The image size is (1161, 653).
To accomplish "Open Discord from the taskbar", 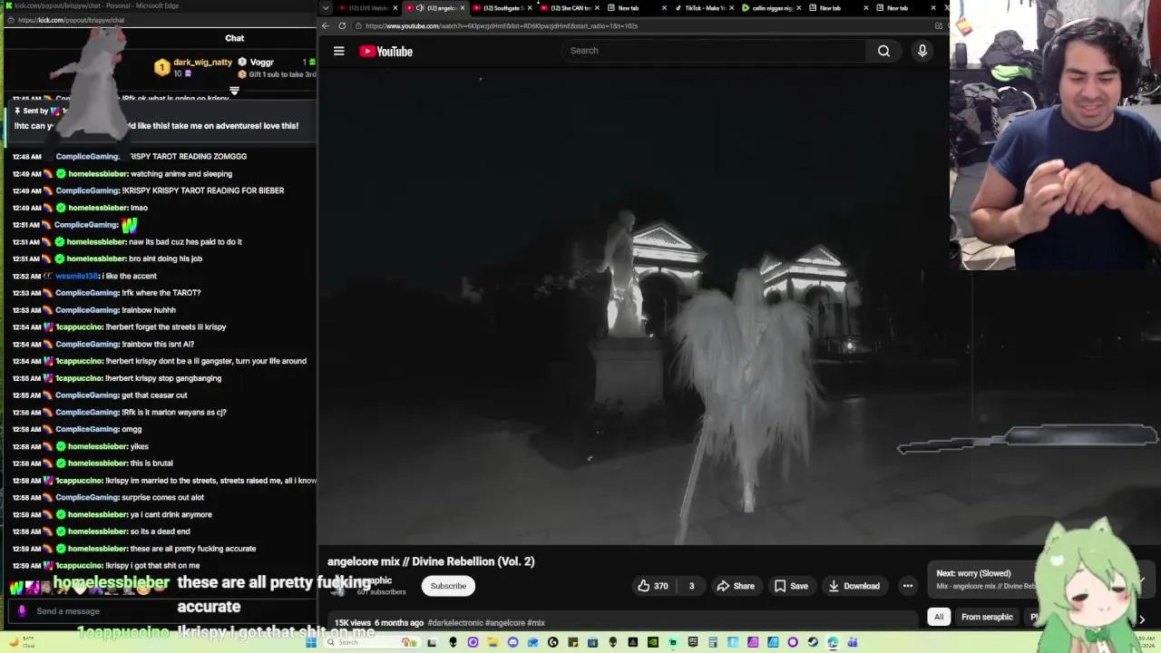I will pos(512,643).
